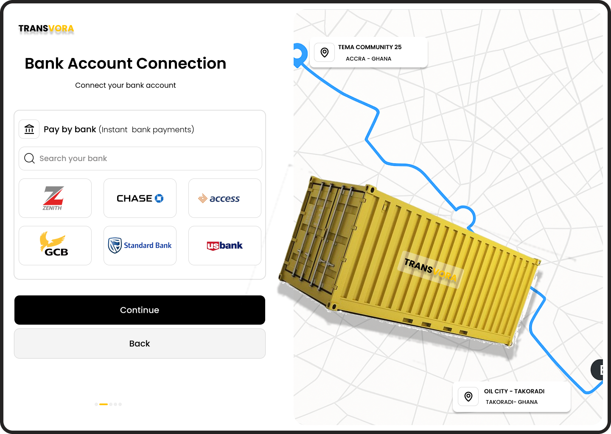This screenshot has height=434, width=611.
Task: Select GCB bank option
Action: tap(55, 245)
